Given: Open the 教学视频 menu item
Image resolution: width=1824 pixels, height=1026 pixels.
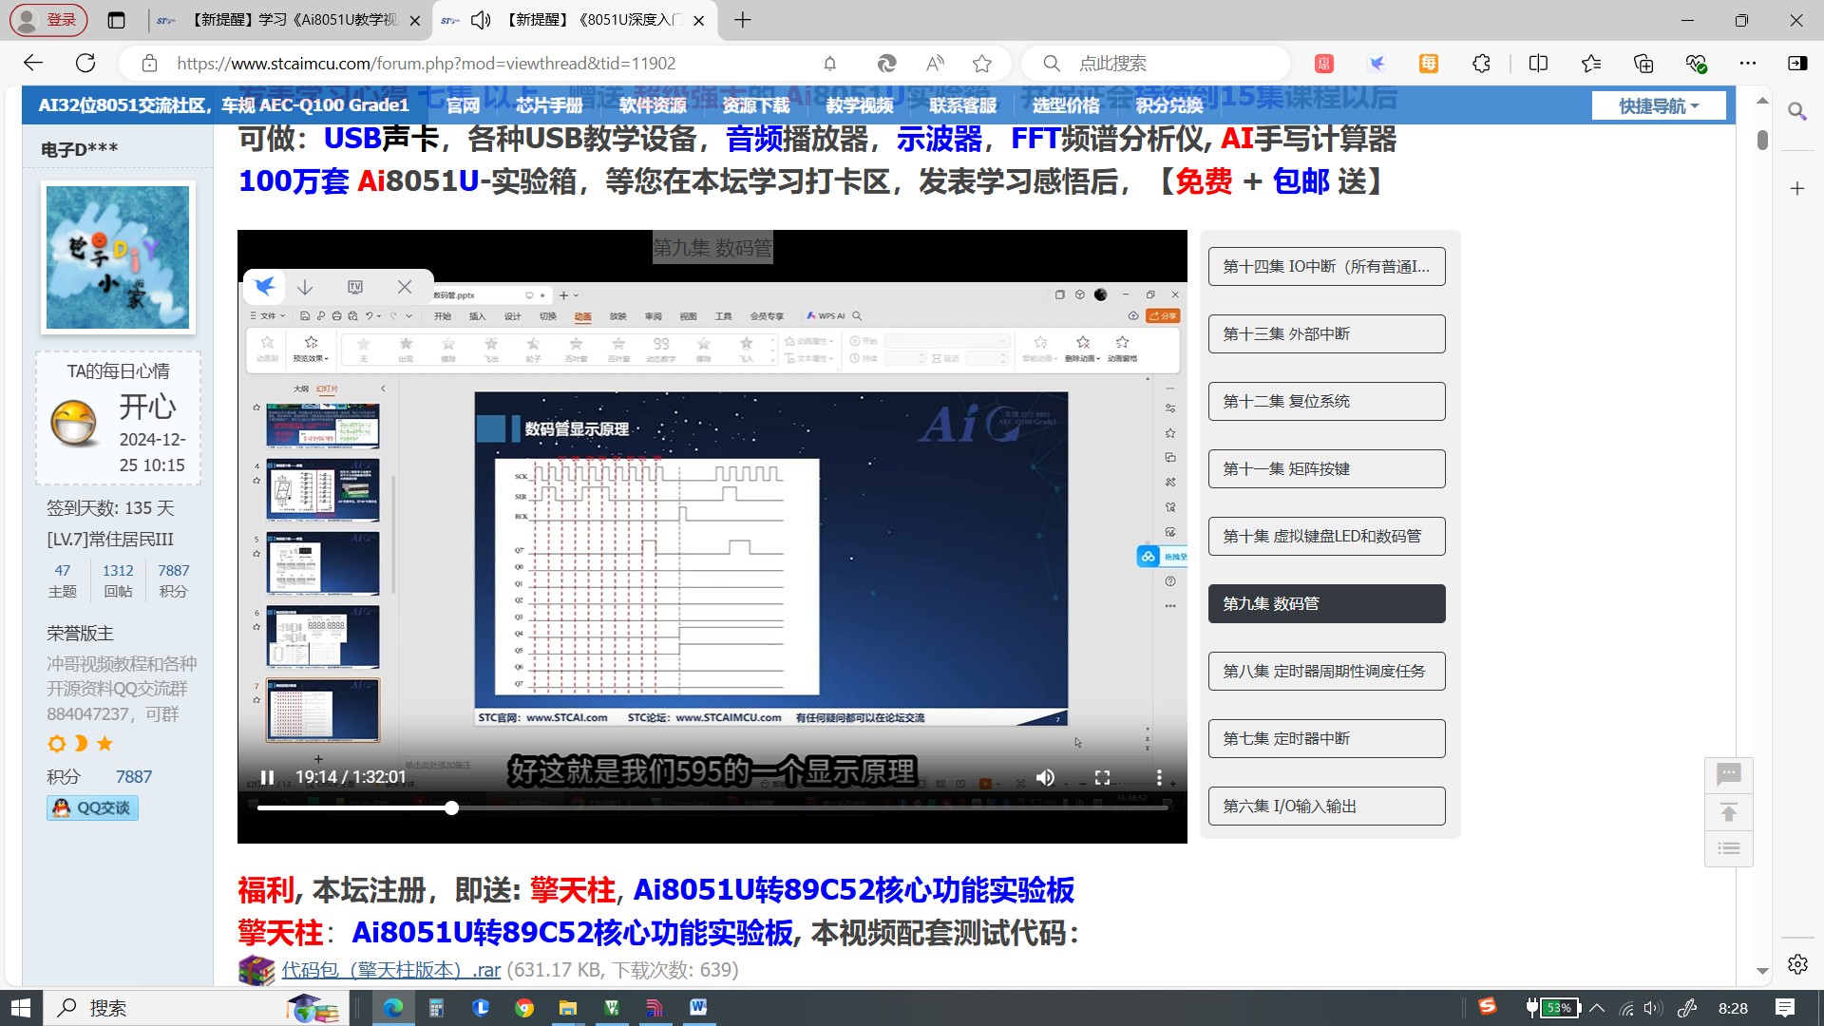Looking at the screenshot, I should (x=860, y=105).
